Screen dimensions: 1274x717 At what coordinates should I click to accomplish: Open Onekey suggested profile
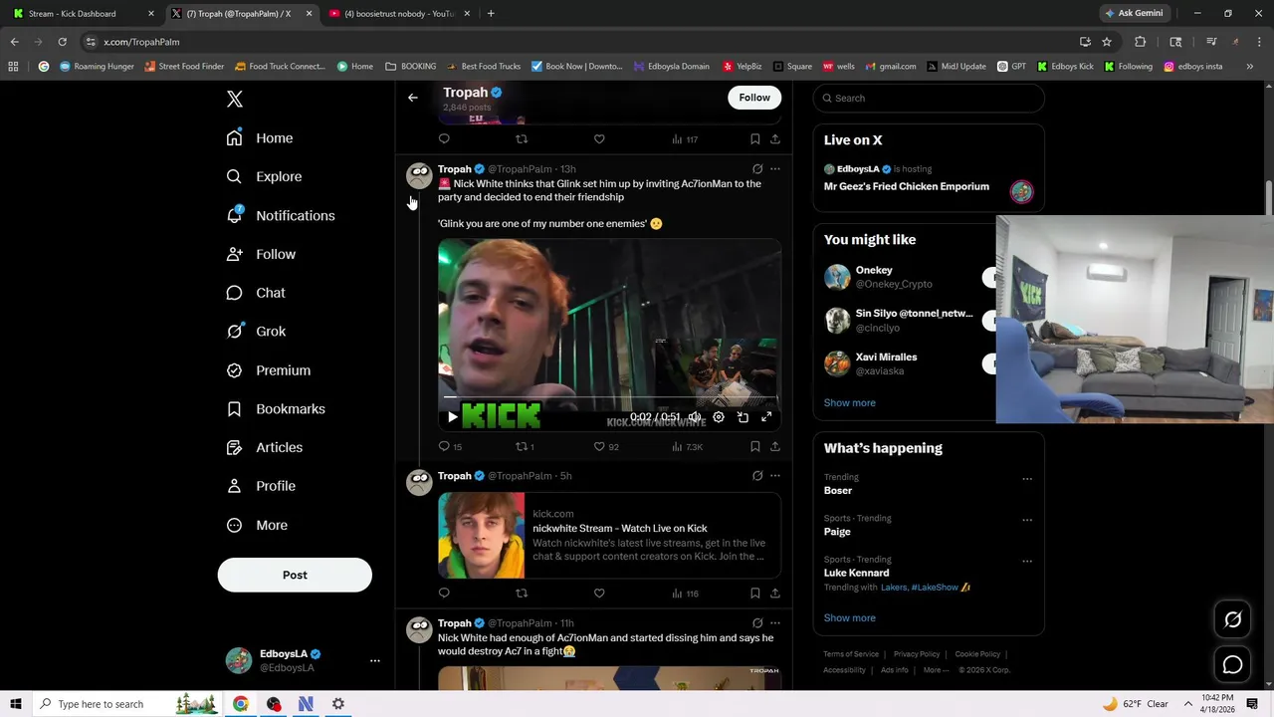pyautogui.click(x=874, y=270)
